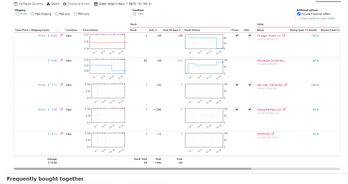Sort by the Prime column header
The height and width of the screenshot is (184, 348).
pyautogui.click(x=235, y=30)
